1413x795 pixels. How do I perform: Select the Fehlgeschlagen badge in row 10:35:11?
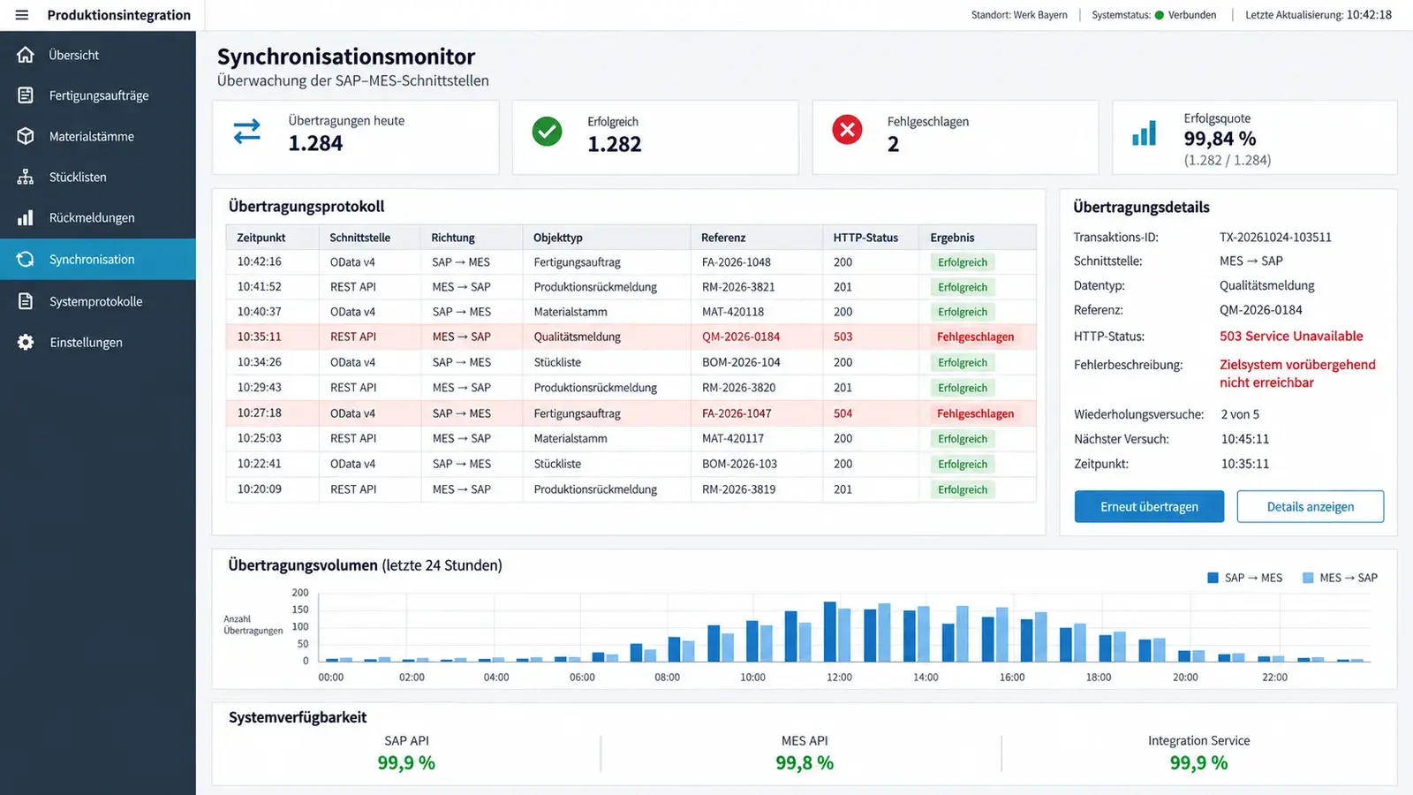[x=975, y=337]
